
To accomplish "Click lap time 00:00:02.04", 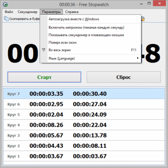I will 46,115.
